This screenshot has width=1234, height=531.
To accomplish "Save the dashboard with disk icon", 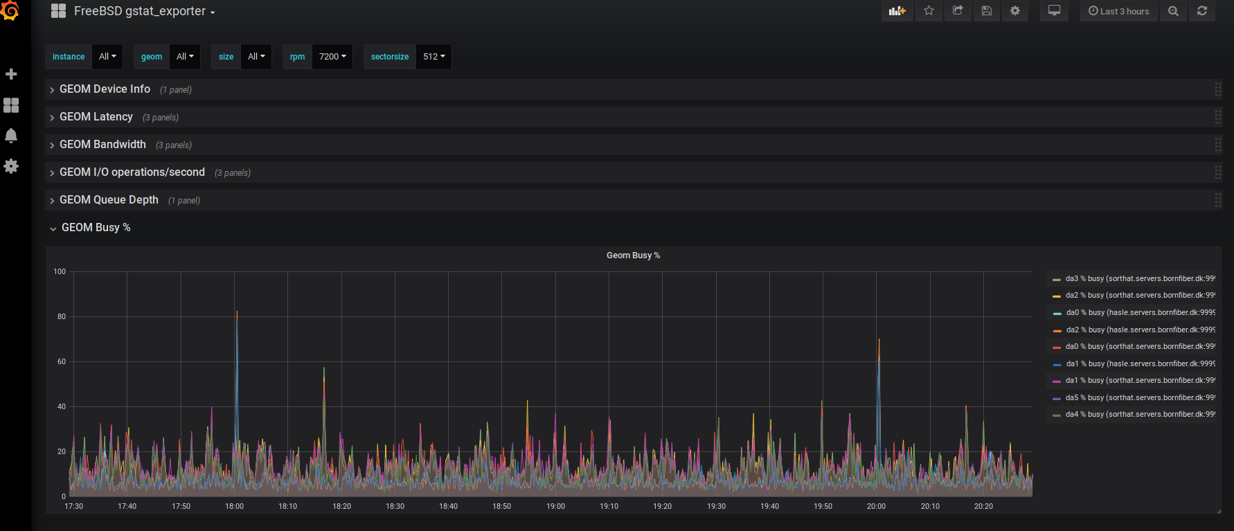I will click(x=987, y=11).
